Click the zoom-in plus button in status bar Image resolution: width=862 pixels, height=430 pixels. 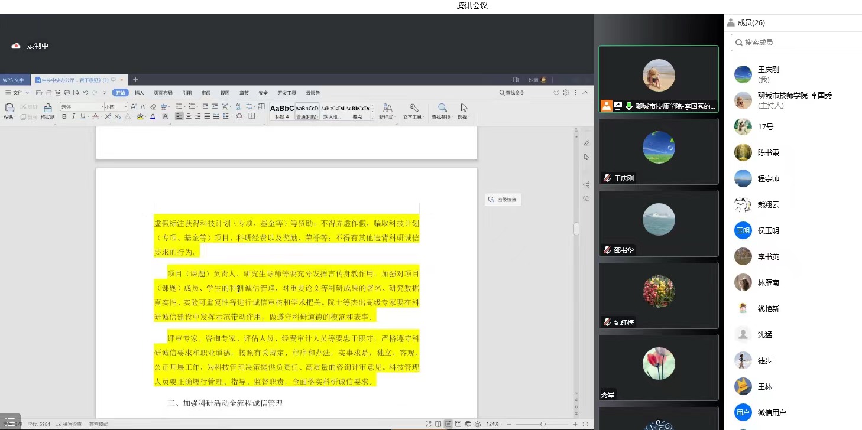tap(575, 424)
